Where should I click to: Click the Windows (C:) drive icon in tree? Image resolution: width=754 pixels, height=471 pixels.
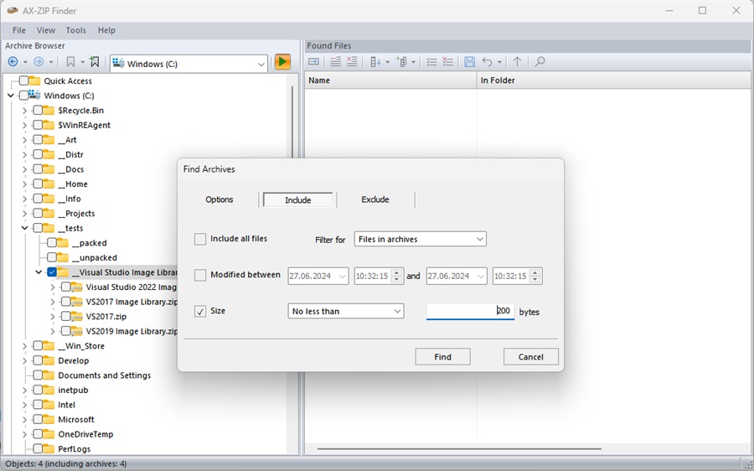(34, 95)
